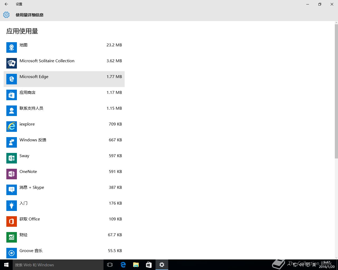The height and width of the screenshot is (270, 338).
Task: Click the Sway app icon
Action: [x=12, y=158]
